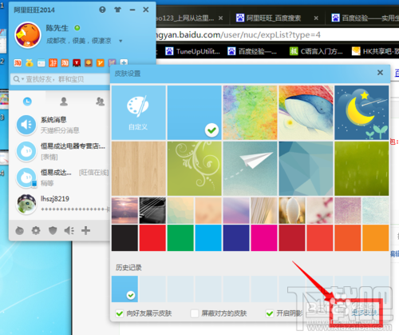Click the Wangwang main menu icon at bottom
The image size is (399, 335).
click(x=19, y=230)
